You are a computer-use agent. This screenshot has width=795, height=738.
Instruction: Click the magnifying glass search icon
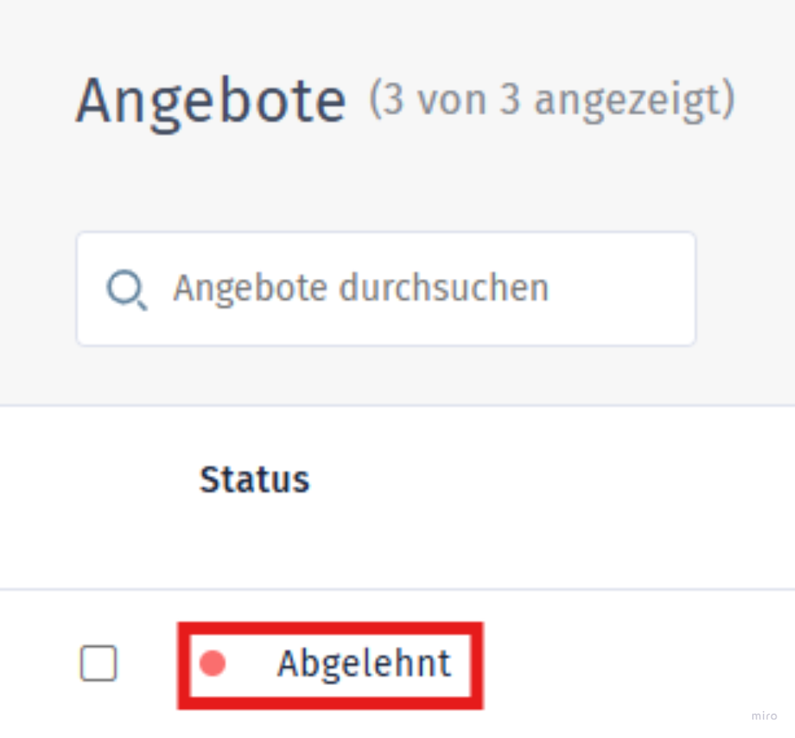point(126,290)
